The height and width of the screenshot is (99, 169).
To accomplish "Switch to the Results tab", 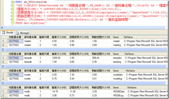I will pyautogui.click(x=8, y=32).
